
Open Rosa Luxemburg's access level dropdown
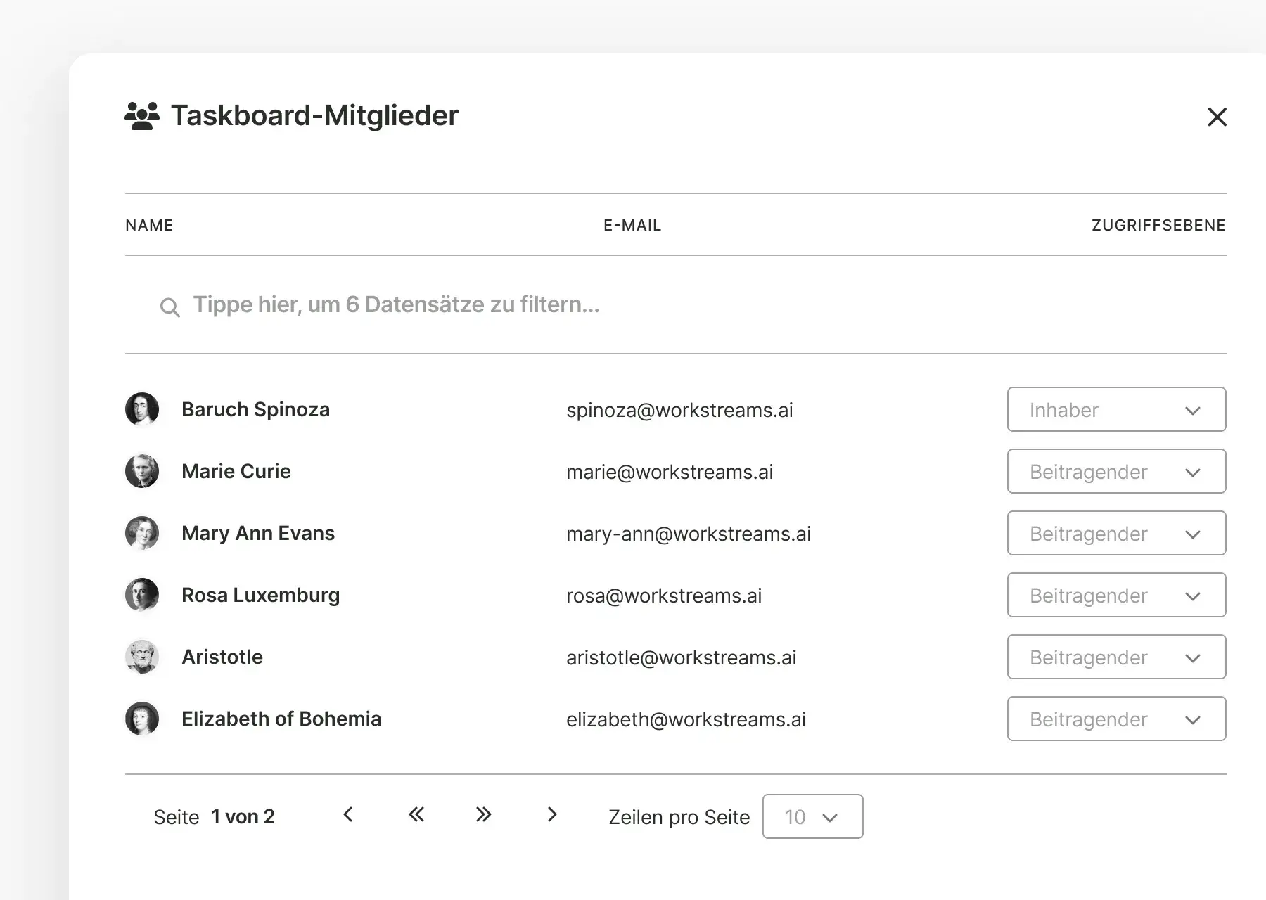1116,595
